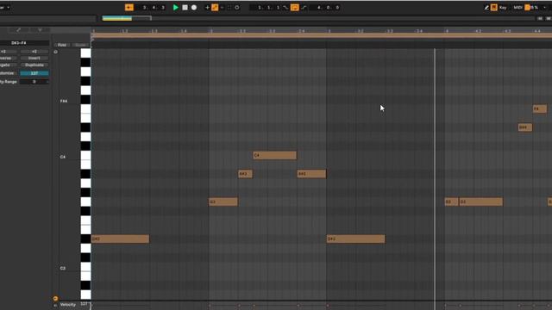The width and height of the screenshot is (552, 310).
Task: Toggle the orange automation write button
Action: tap(215, 8)
